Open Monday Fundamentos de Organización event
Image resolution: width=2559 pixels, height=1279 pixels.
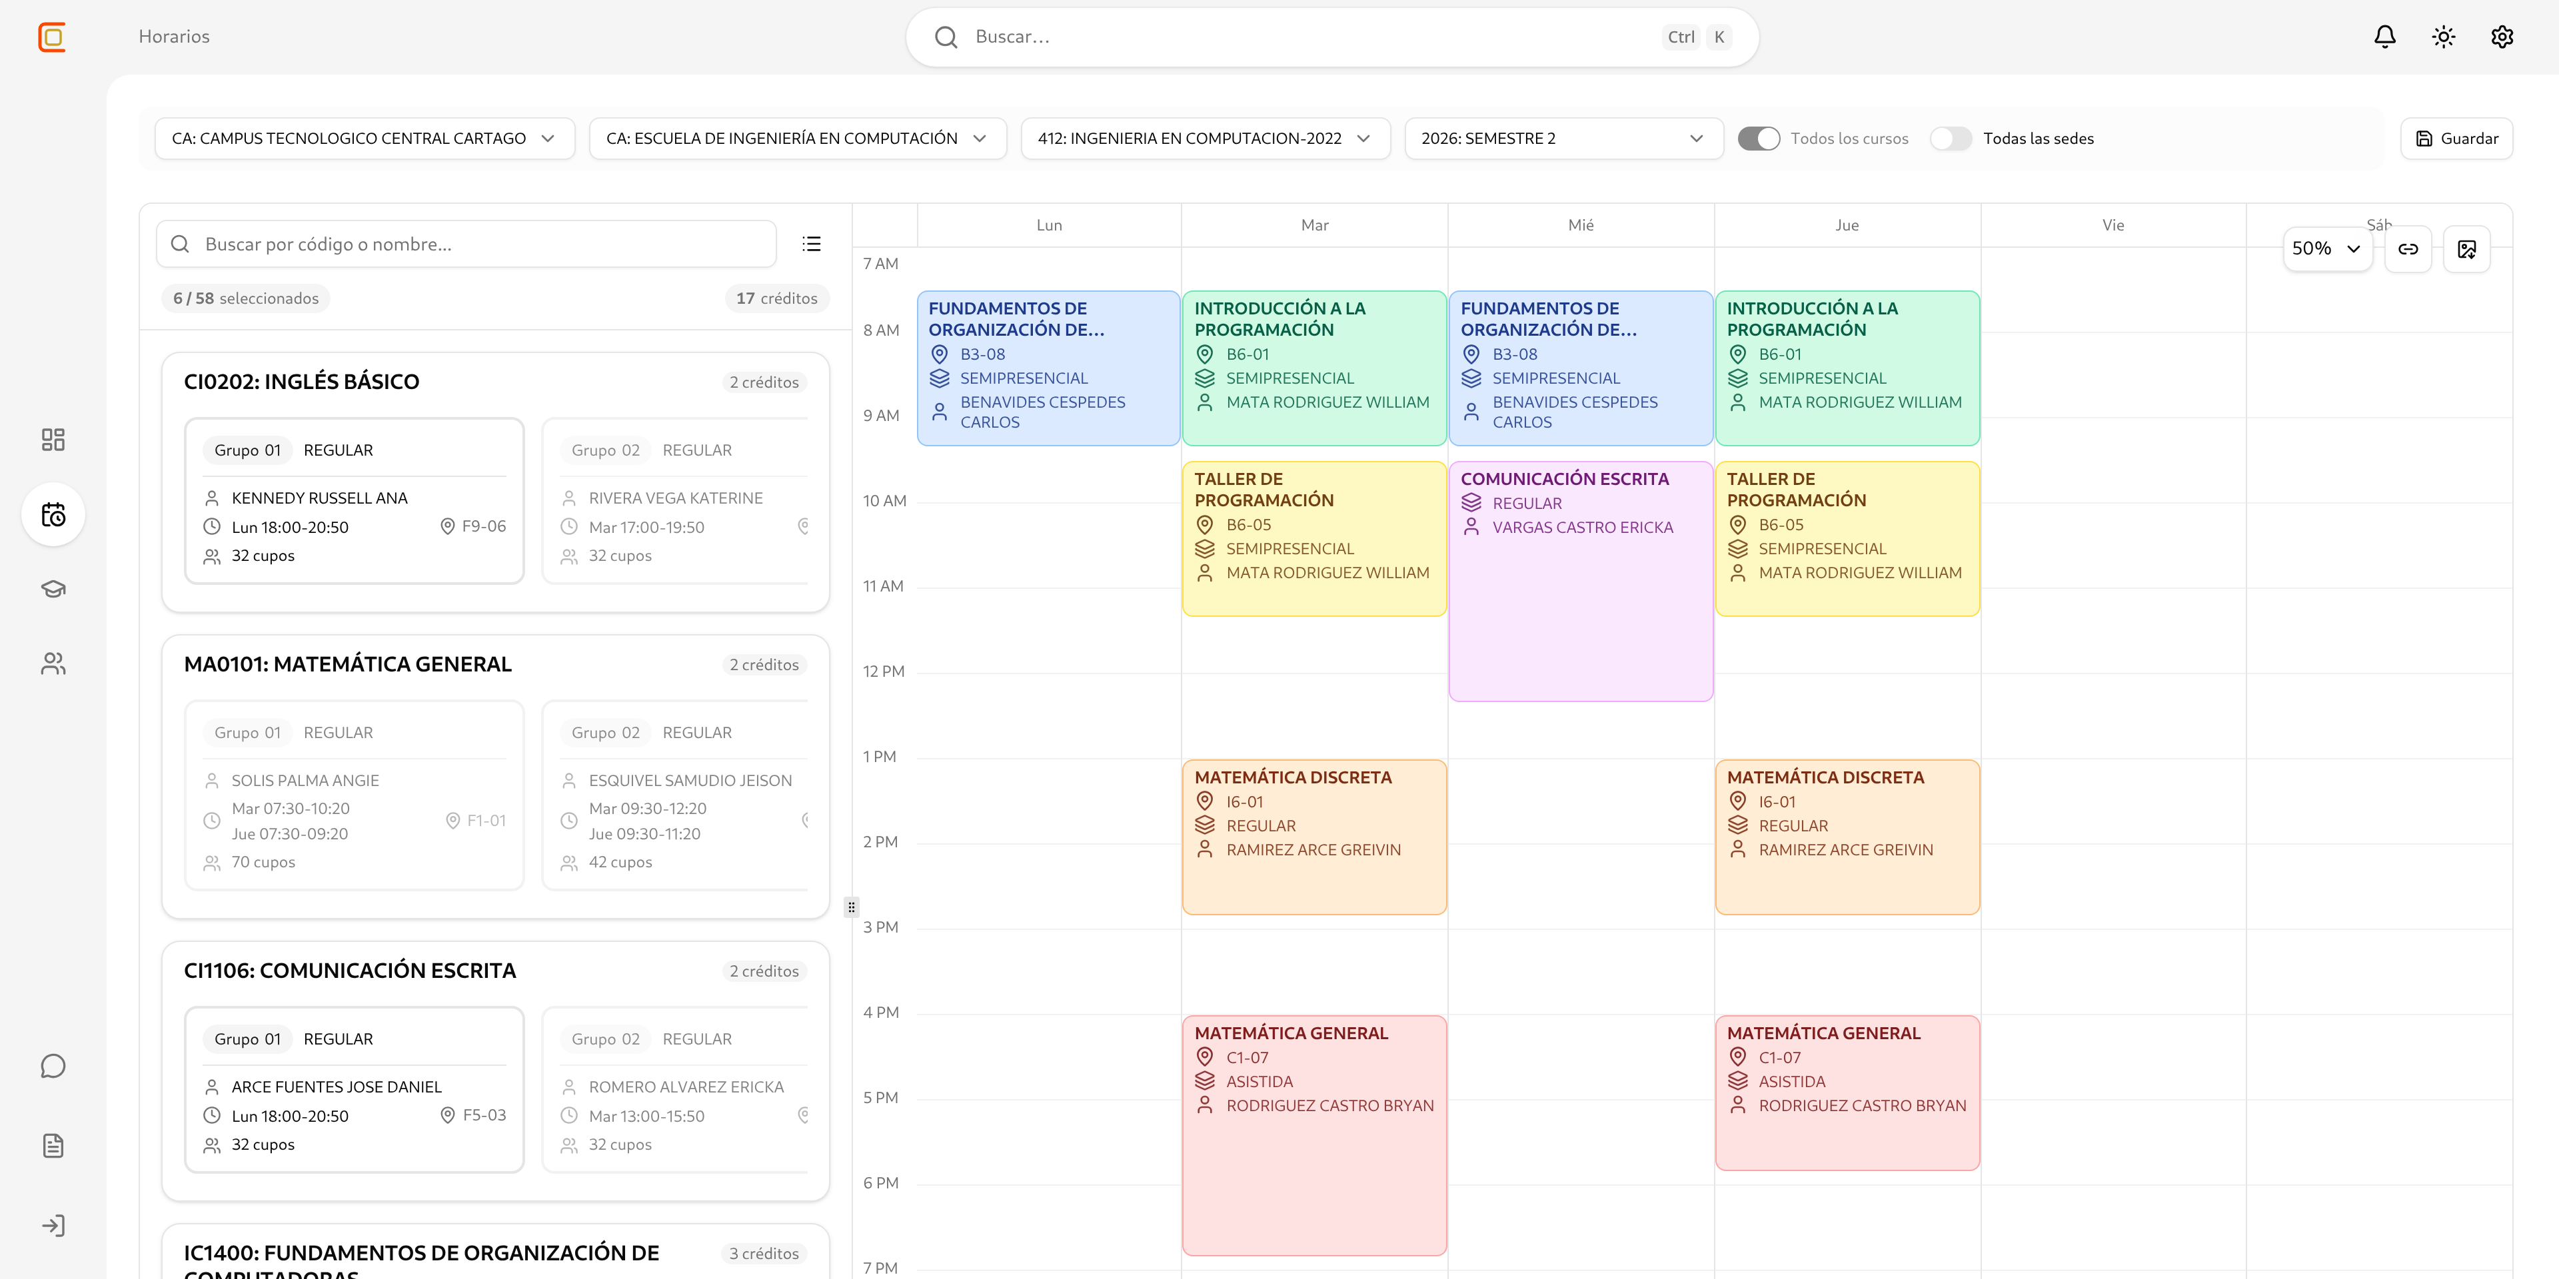pos(1048,368)
